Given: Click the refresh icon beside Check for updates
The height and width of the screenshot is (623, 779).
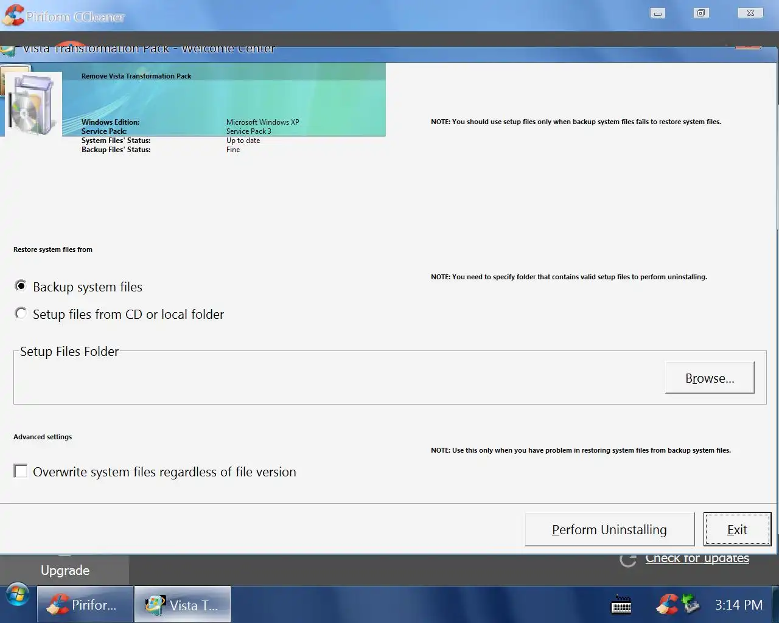Looking at the screenshot, I should [x=628, y=560].
